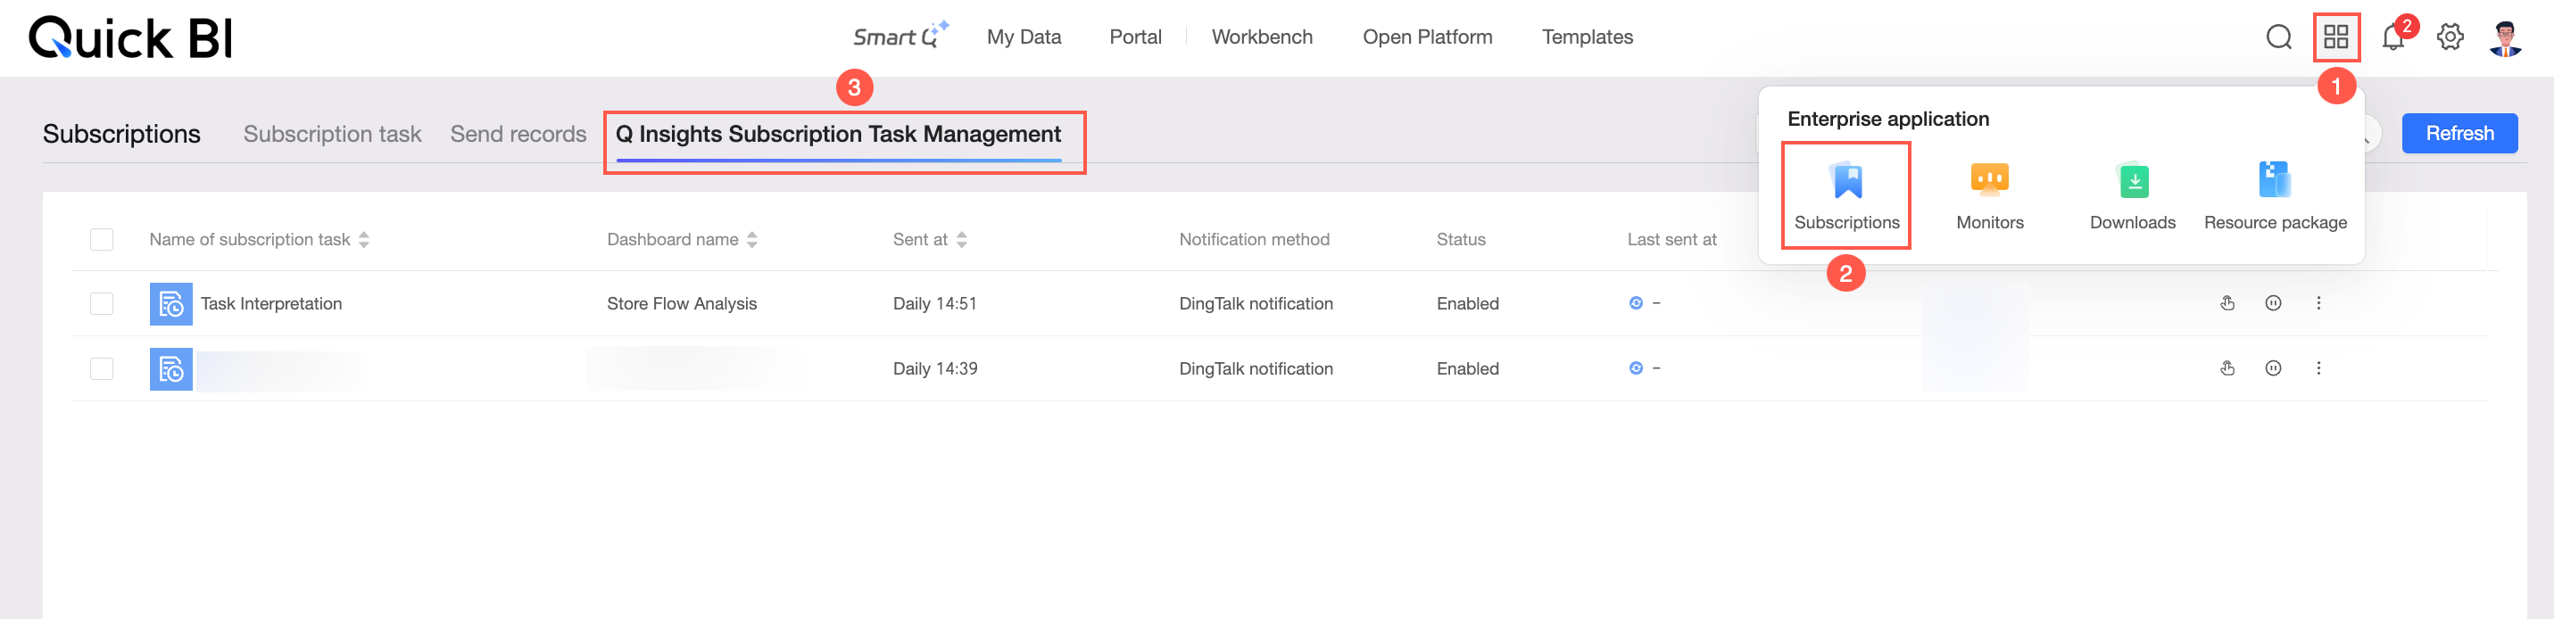Open more options for Task Interpretation row

[x=2318, y=303]
